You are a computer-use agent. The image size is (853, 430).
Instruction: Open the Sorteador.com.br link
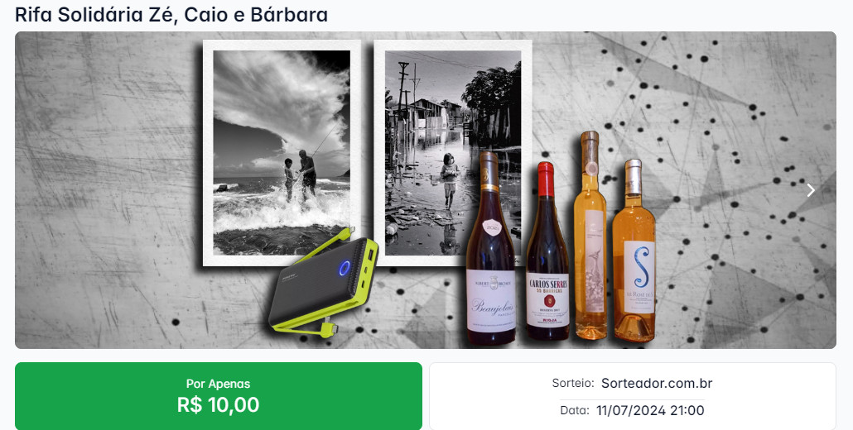(x=657, y=384)
